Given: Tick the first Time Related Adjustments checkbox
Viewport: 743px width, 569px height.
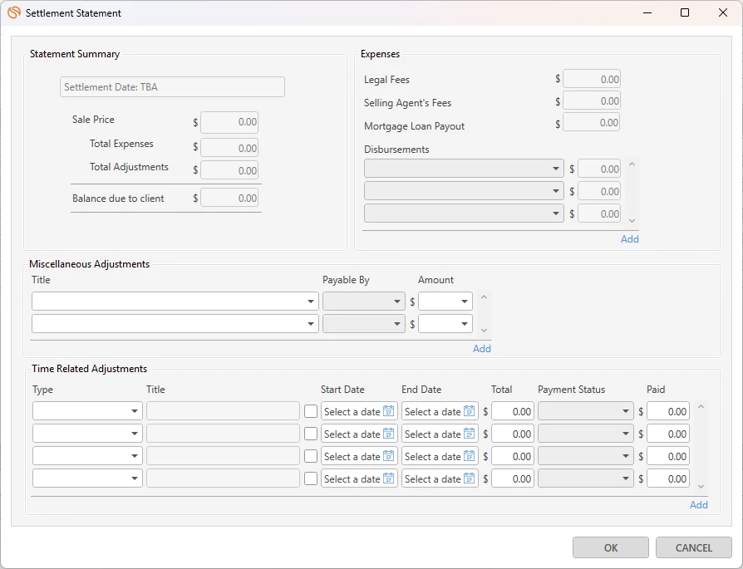Looking at the screenshot, I should 311,411.
